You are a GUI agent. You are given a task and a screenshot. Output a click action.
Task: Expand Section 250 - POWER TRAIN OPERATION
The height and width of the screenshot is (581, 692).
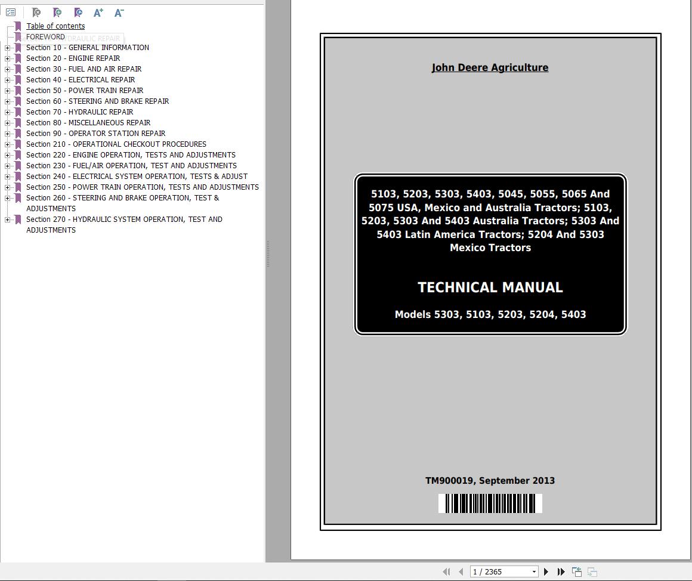point(7,187)
